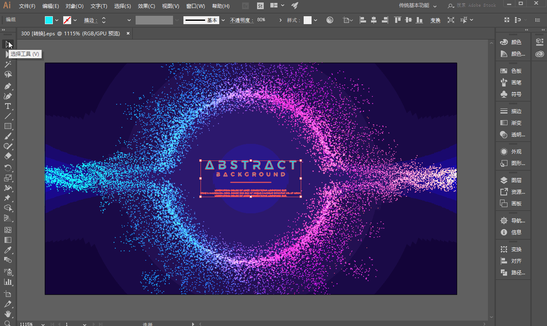Open the brush definition 基本 dropdown
Screen dimensions: 547x326
point(223,20)
